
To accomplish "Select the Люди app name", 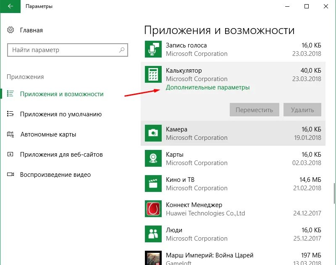I will (174, 230).
